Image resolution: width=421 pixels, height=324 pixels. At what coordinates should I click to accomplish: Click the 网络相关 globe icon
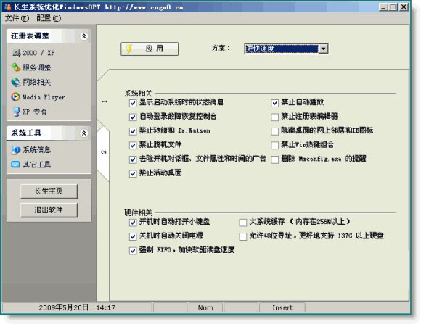coord(16,82)
